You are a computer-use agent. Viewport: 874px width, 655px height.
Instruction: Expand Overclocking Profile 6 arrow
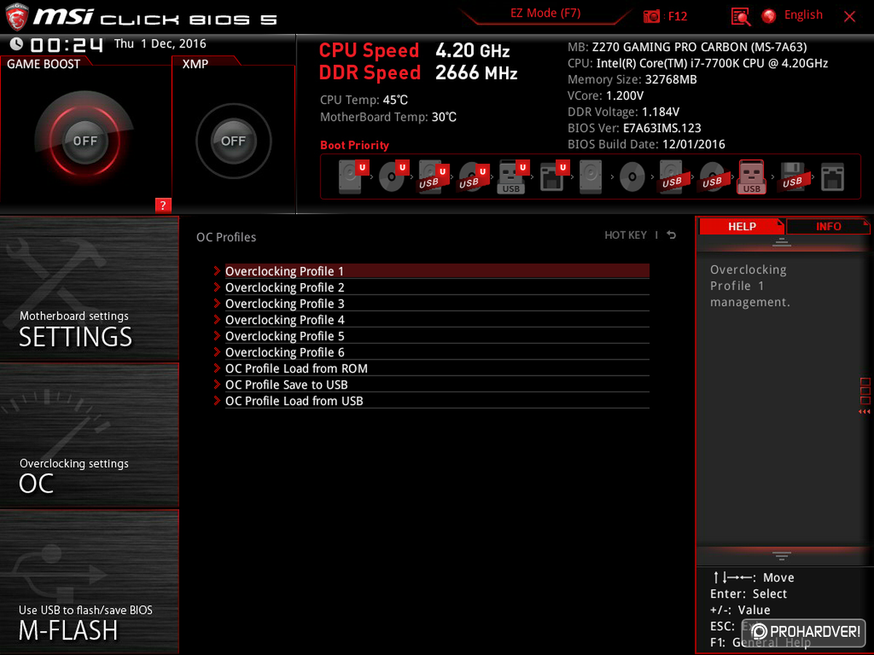(x=217, y=352)
